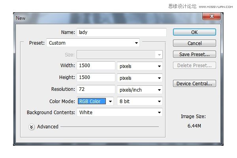Screen dimensions: 237x158
Task: Click the Advanced label text
Action: 48,127
